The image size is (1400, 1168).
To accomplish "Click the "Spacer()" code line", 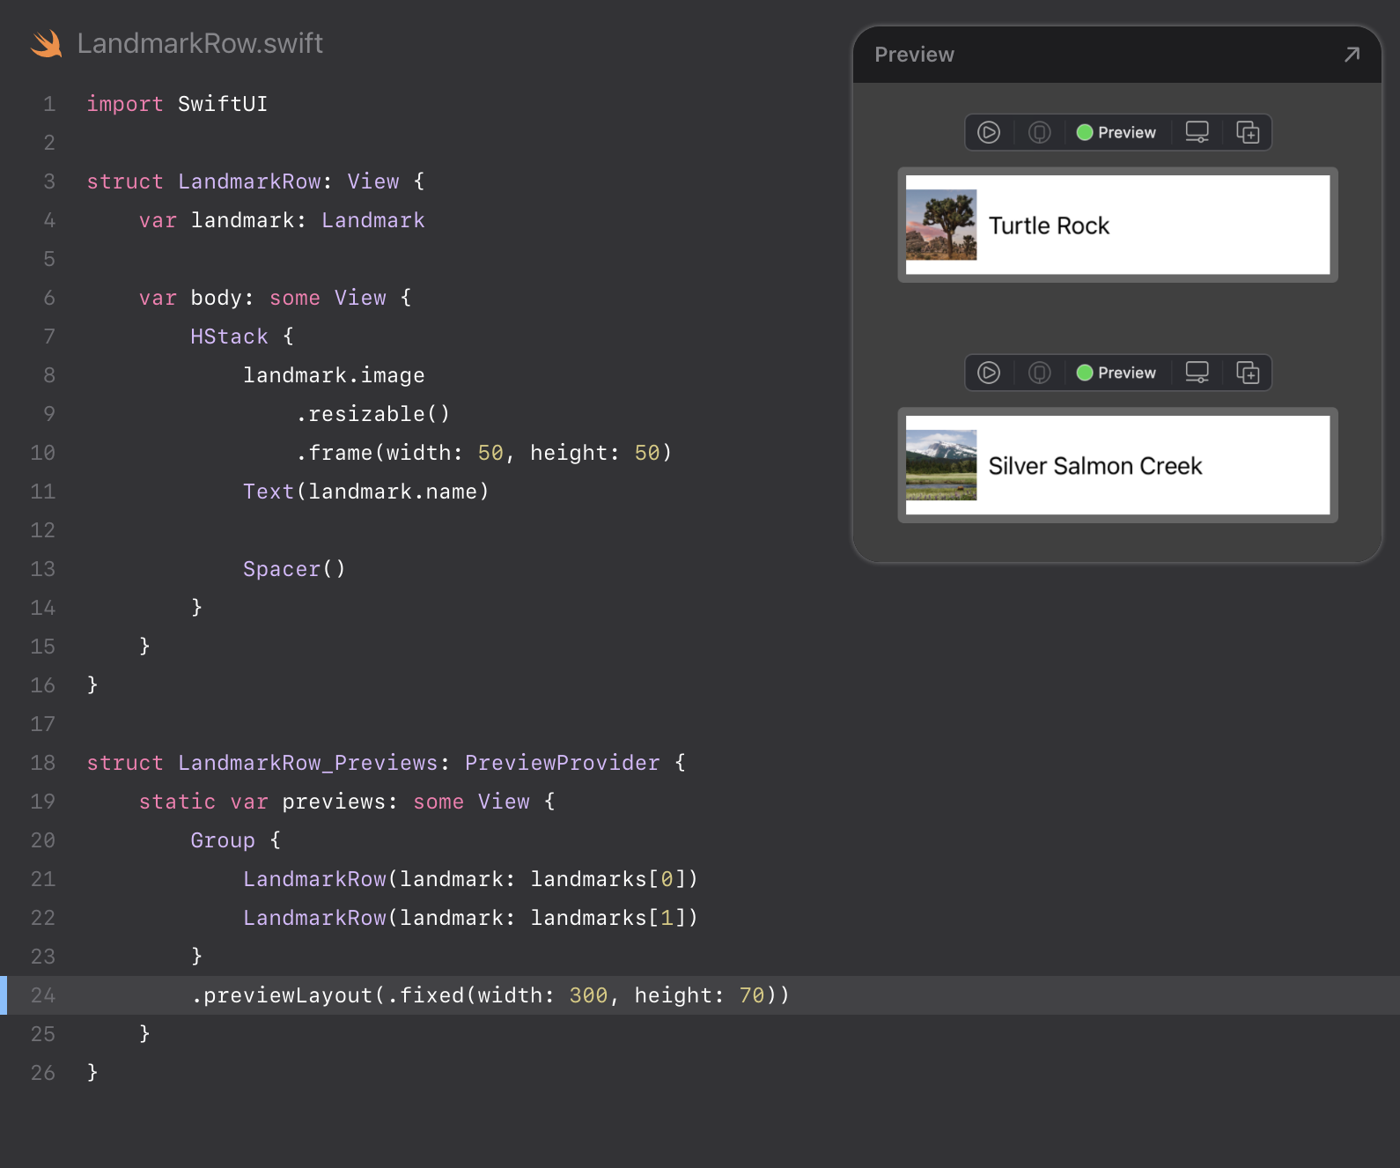I will 294,569.
